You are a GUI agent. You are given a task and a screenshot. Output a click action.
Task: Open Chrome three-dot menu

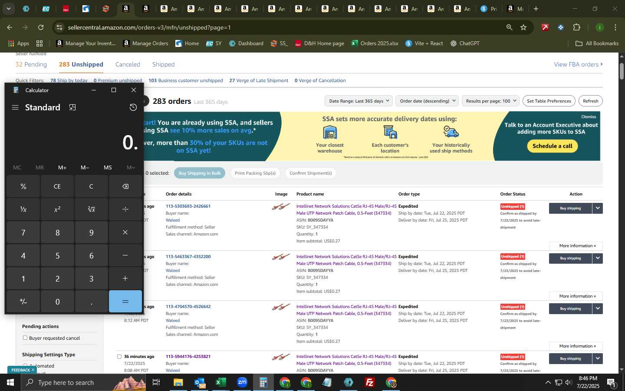pyautogui.click(x=615, y=27)
